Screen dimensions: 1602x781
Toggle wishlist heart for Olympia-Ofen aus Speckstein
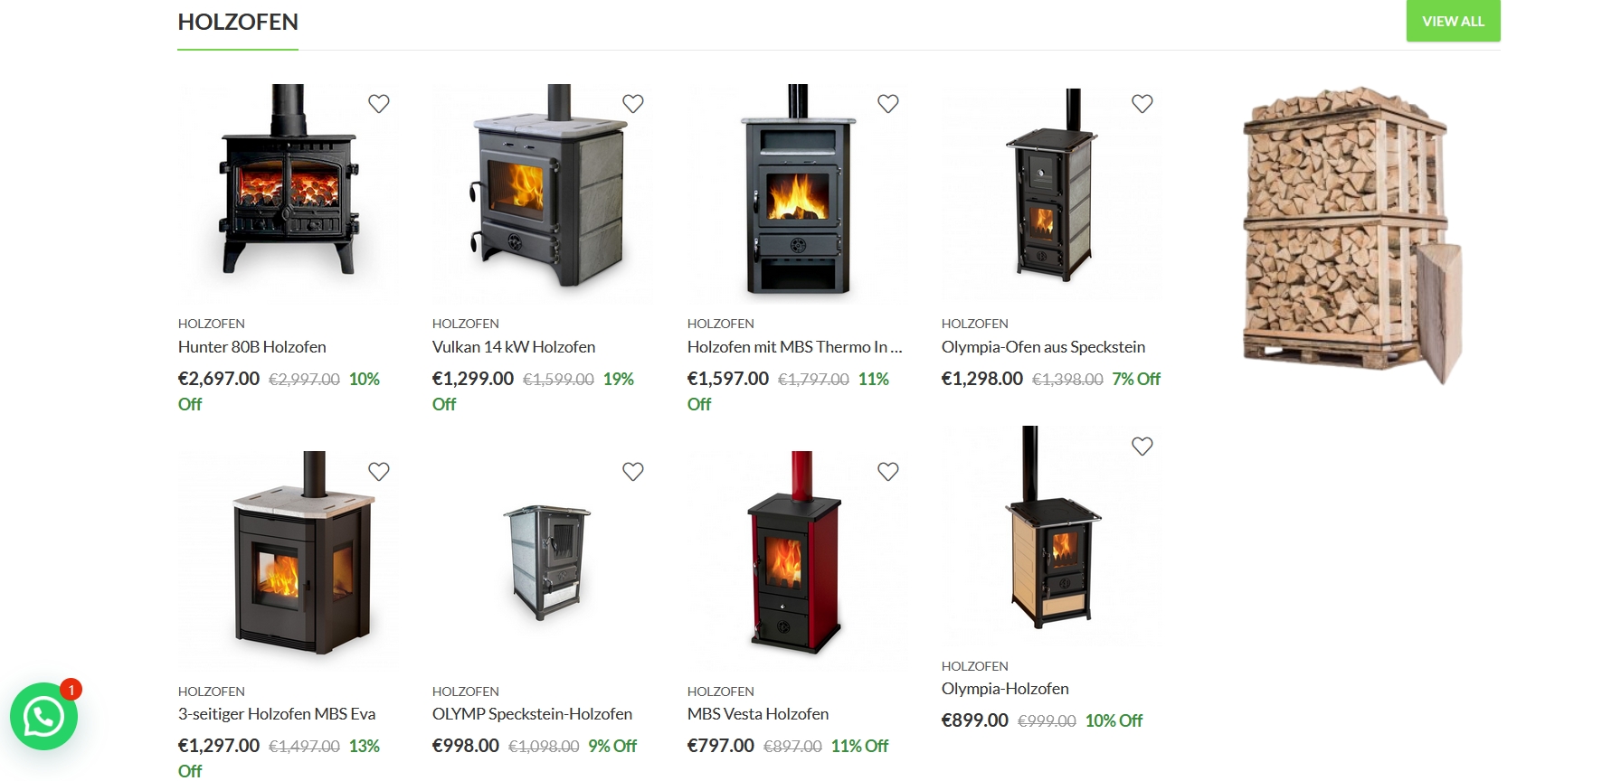[1142, 104]
